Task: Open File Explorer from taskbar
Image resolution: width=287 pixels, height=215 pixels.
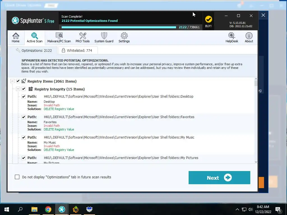Action: pos(34,209)
